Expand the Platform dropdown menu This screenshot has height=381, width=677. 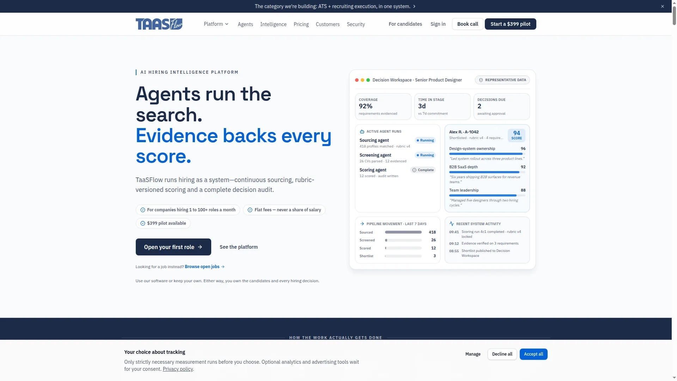[216, 24]
